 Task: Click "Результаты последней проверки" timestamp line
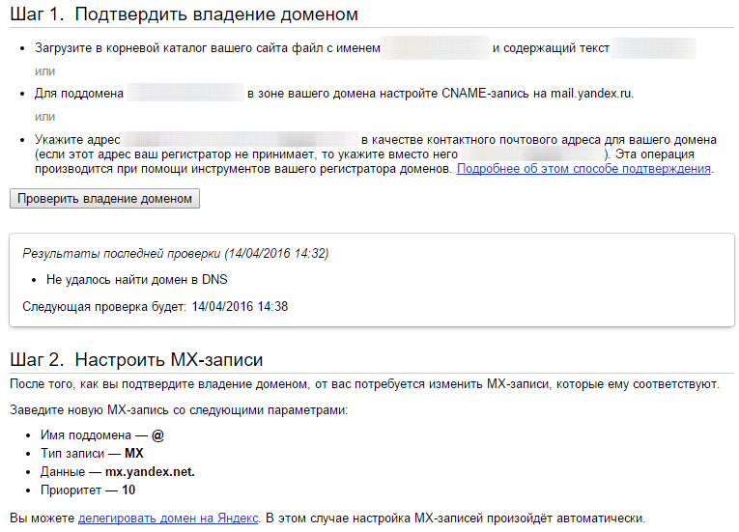tap(175, 254)
